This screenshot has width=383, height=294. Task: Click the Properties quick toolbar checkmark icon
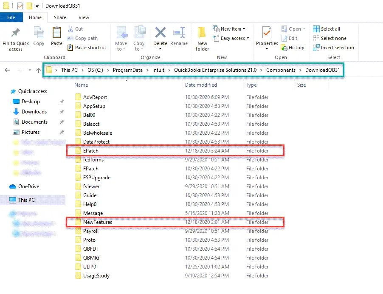(20, 6)
